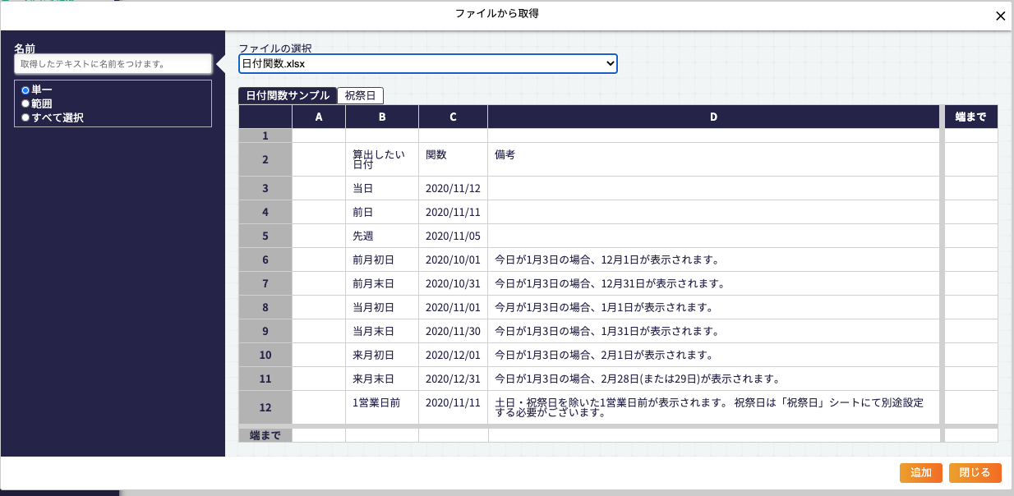Click the cell 2020/12/31

453,379
